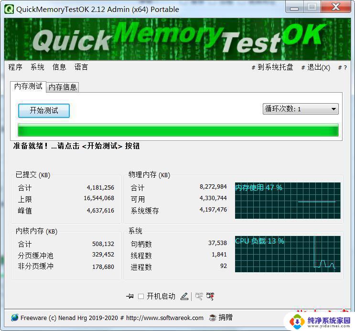Click the green test progress bar
The width and height of the screenshot is (355, 331).
tap(178, 130)
